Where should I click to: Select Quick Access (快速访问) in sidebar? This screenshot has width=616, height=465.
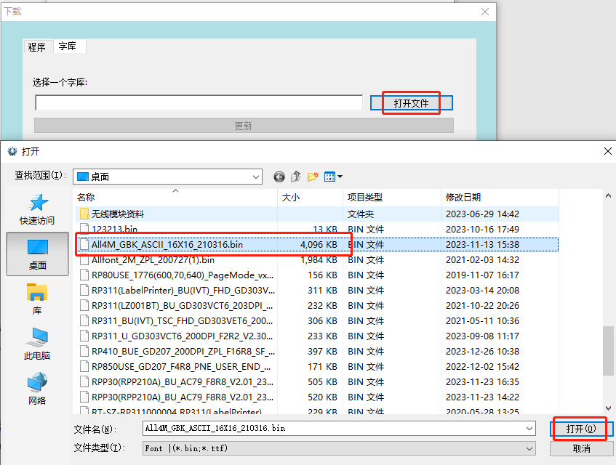(37, 209)
